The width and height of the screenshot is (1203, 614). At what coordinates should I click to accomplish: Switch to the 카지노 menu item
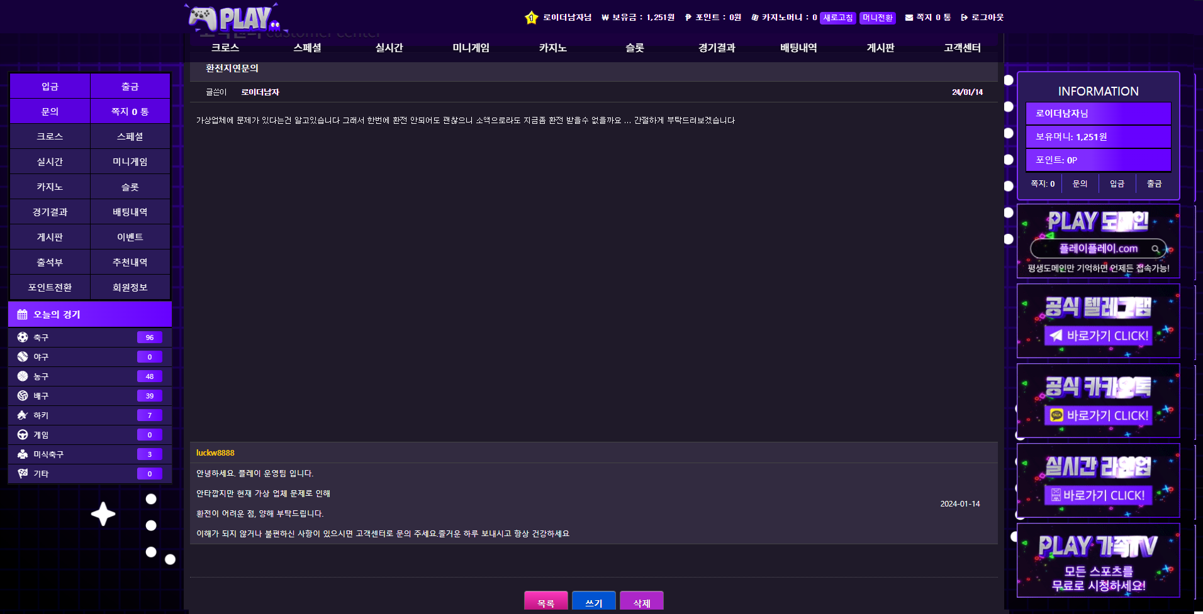point(551,47)
